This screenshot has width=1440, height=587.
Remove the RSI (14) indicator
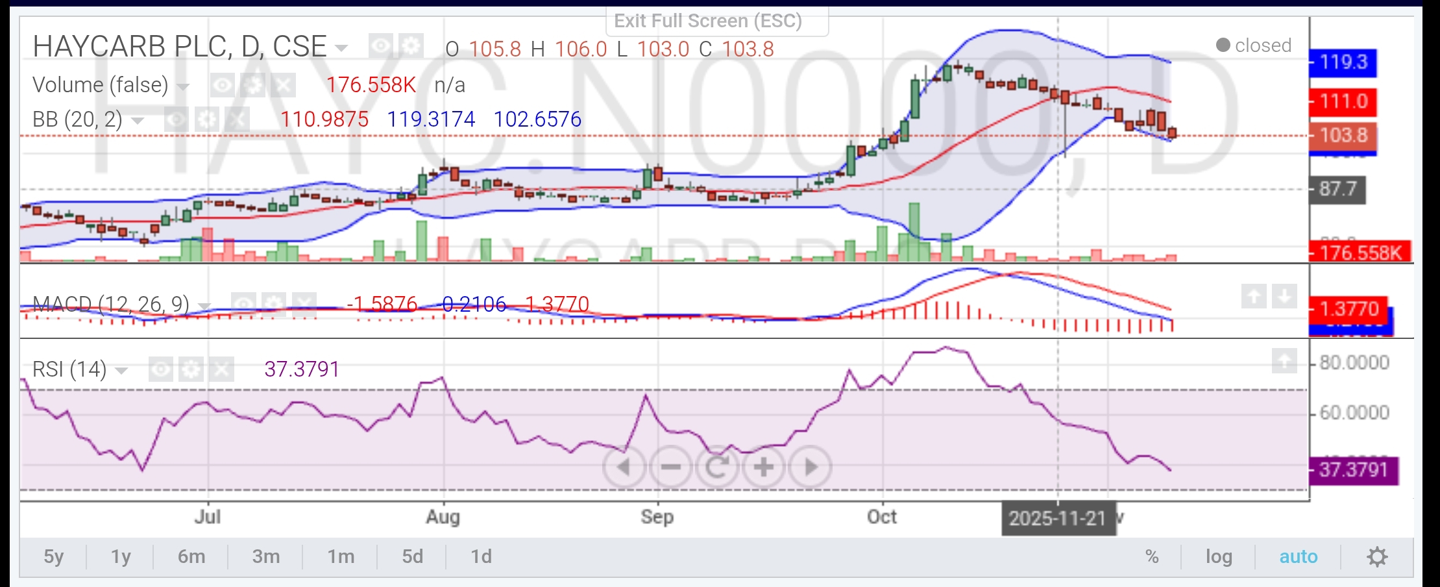[222, 369]
